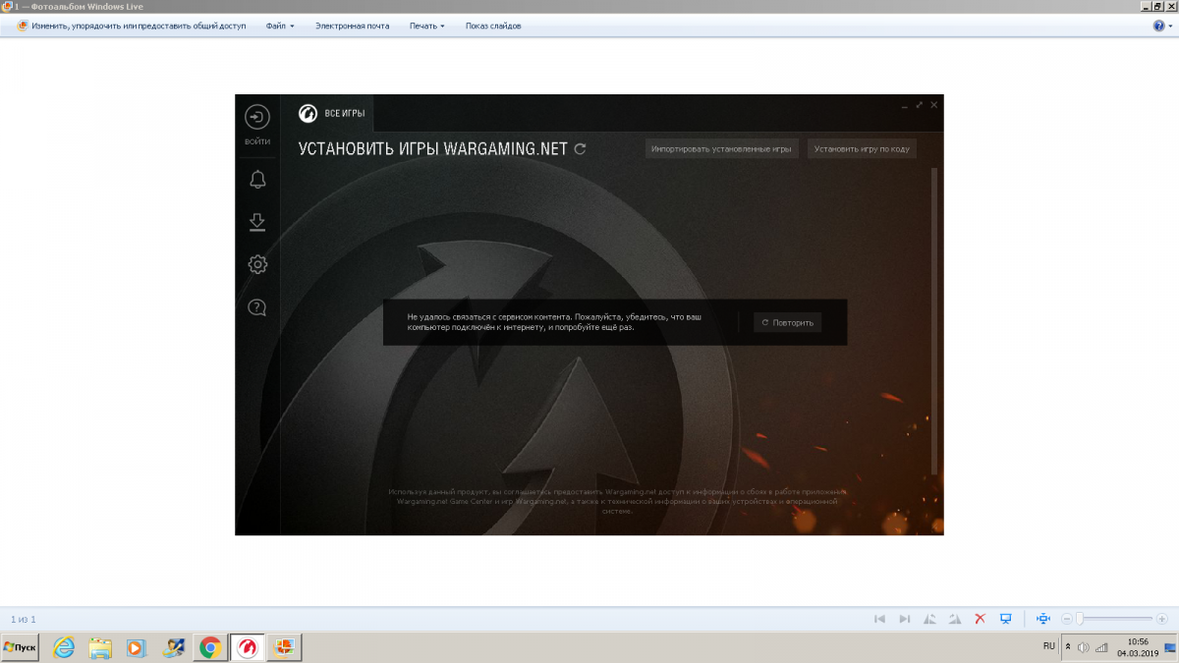Click the network signal tray icon
1179x663 pixels.
[x=1100, y=647]
